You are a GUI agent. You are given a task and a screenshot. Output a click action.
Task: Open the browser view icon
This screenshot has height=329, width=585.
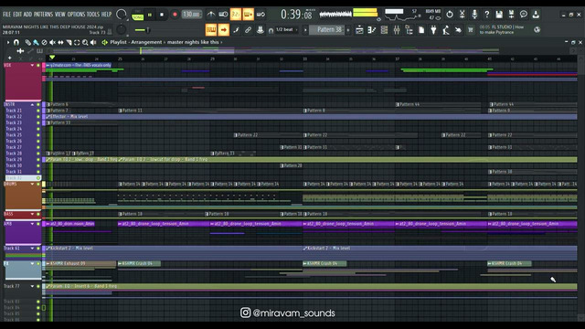coord(409,30)
